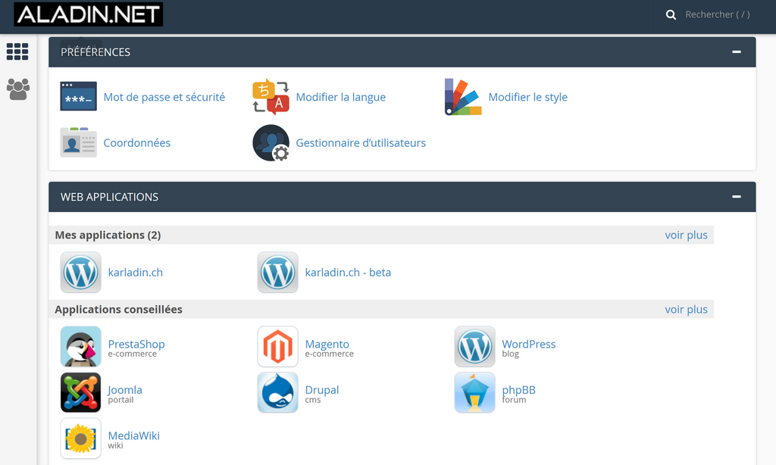Select the Joomla application icon
This screenshot has height=465, width=776.
pos(80,392)
